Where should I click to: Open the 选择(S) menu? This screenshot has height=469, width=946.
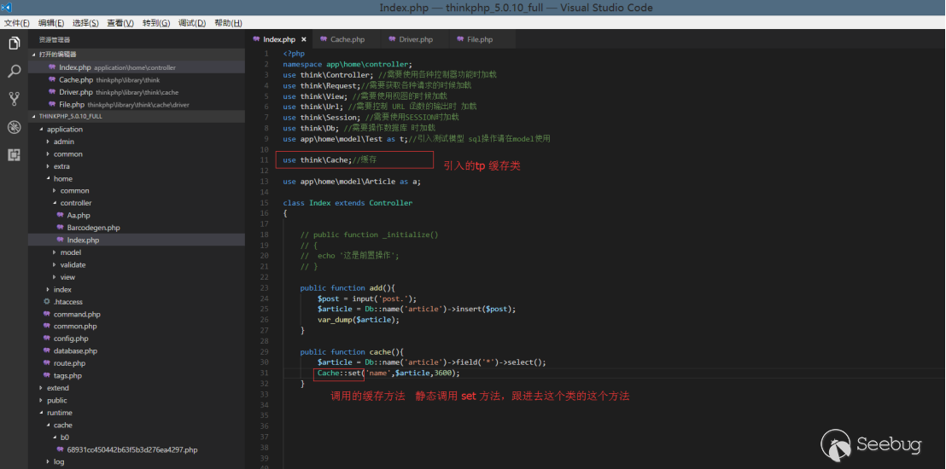click(85, 23)
